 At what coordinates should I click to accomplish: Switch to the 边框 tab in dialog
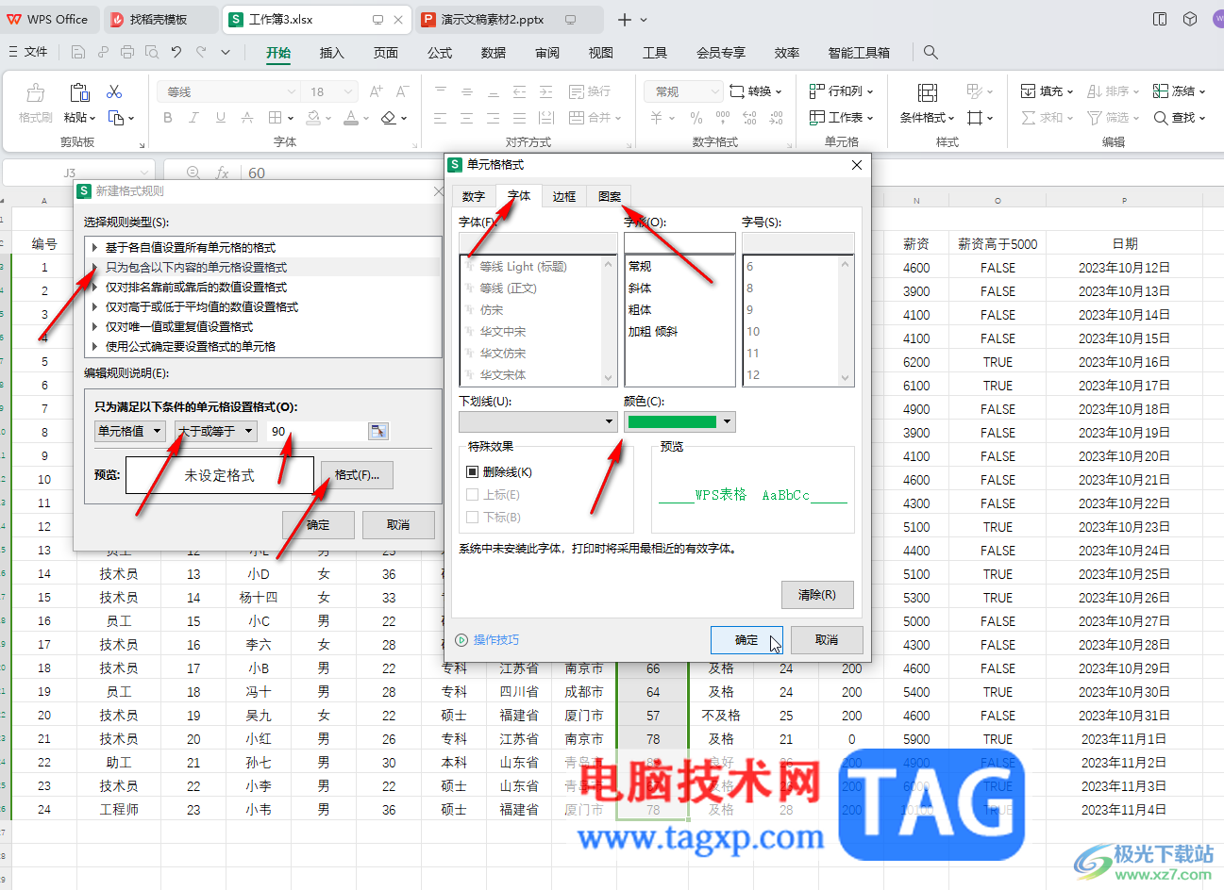[564, 196]
